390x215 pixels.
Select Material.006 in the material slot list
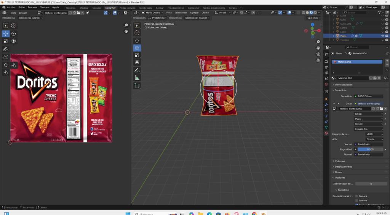[x=357, y=62]
